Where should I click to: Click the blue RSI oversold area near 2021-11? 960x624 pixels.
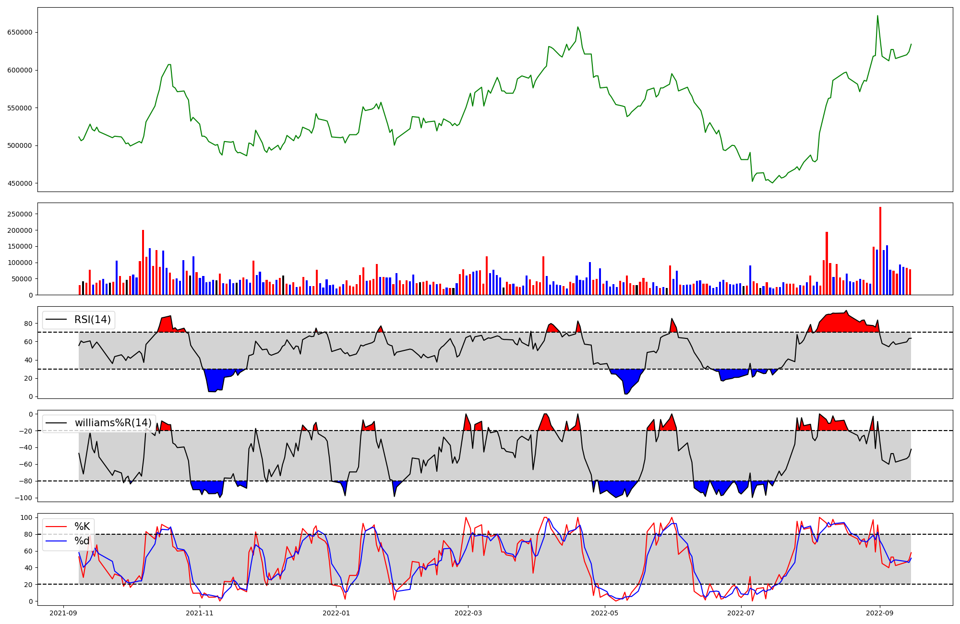click(215, 379)
